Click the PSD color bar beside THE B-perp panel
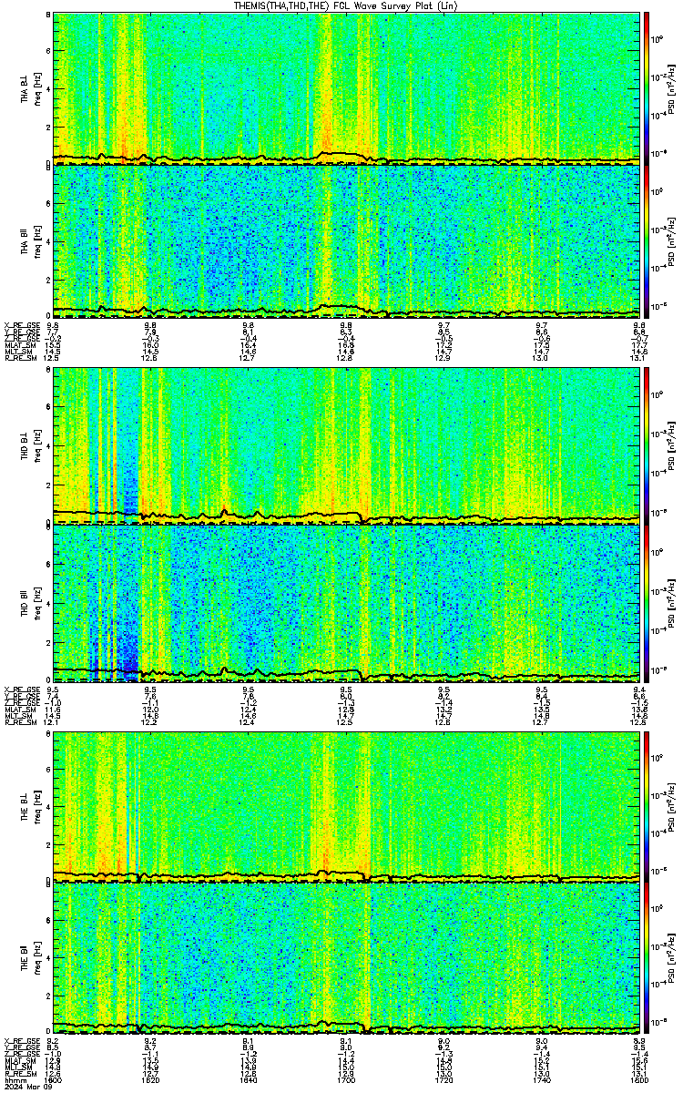Screen dimensions: 683x1093 [x=647, y=805]
